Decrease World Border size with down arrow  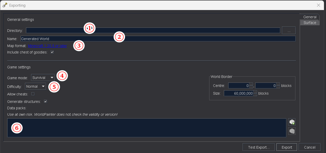[x=255, y=95]
